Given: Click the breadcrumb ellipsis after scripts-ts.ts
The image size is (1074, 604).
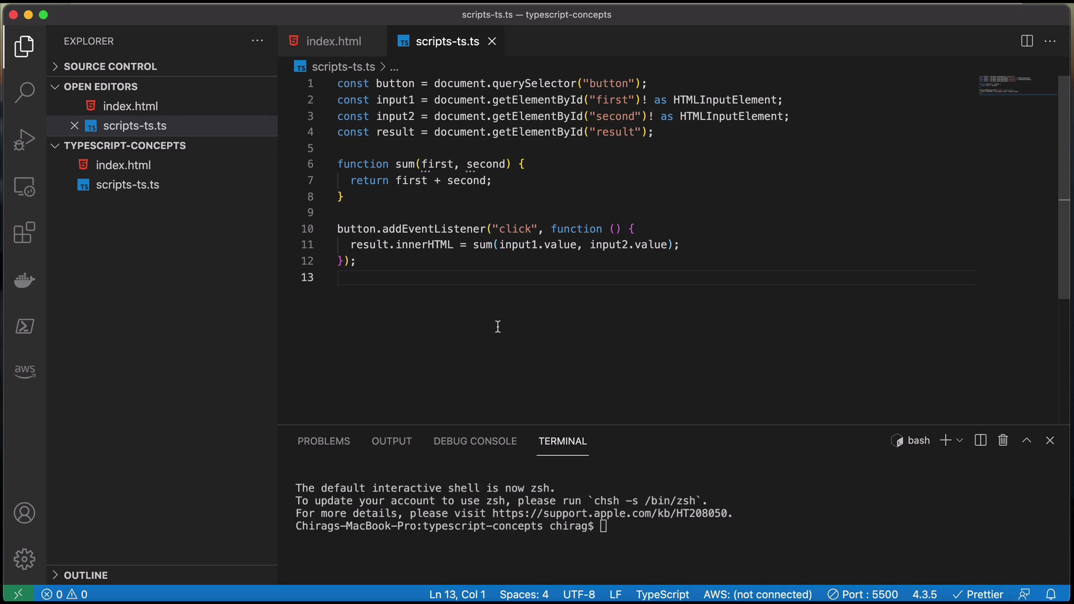Looking at the screenshot, I should tap(394, 67).
